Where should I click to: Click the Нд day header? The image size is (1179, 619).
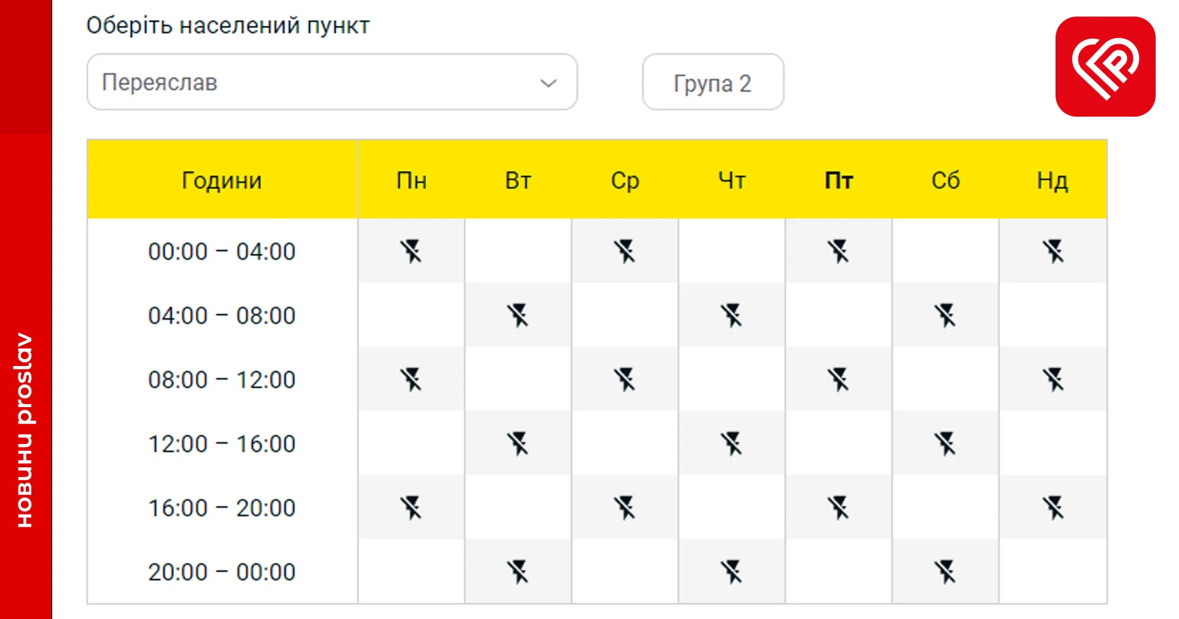[x=1053, y=181]
